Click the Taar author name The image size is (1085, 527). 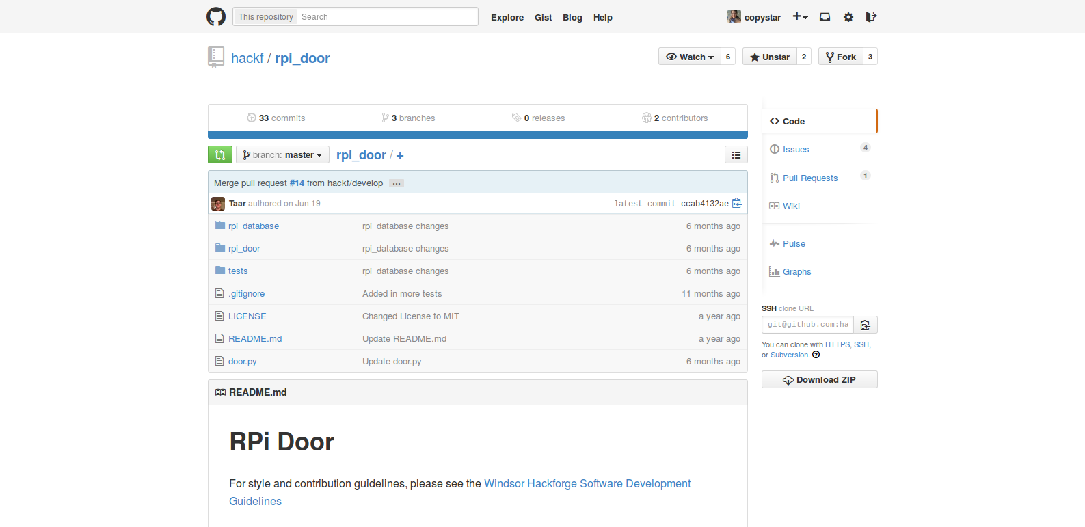tap(237, 204)
